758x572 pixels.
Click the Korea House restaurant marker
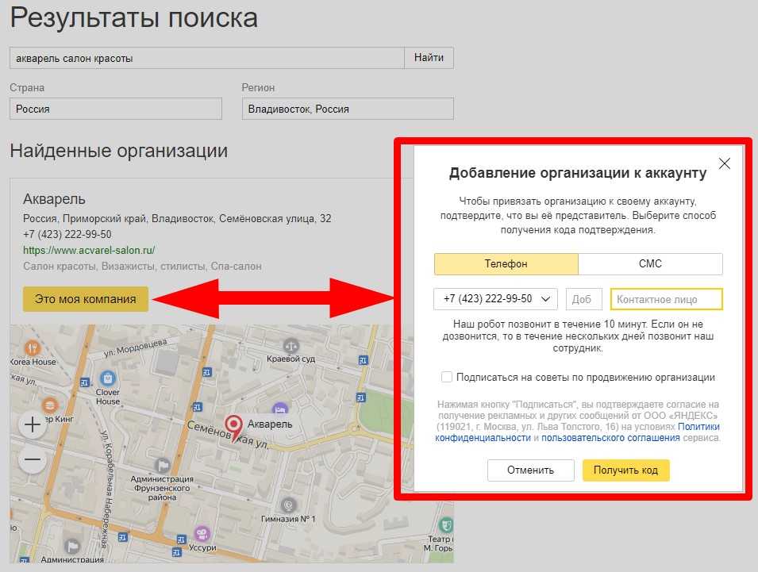click(31, 347)
